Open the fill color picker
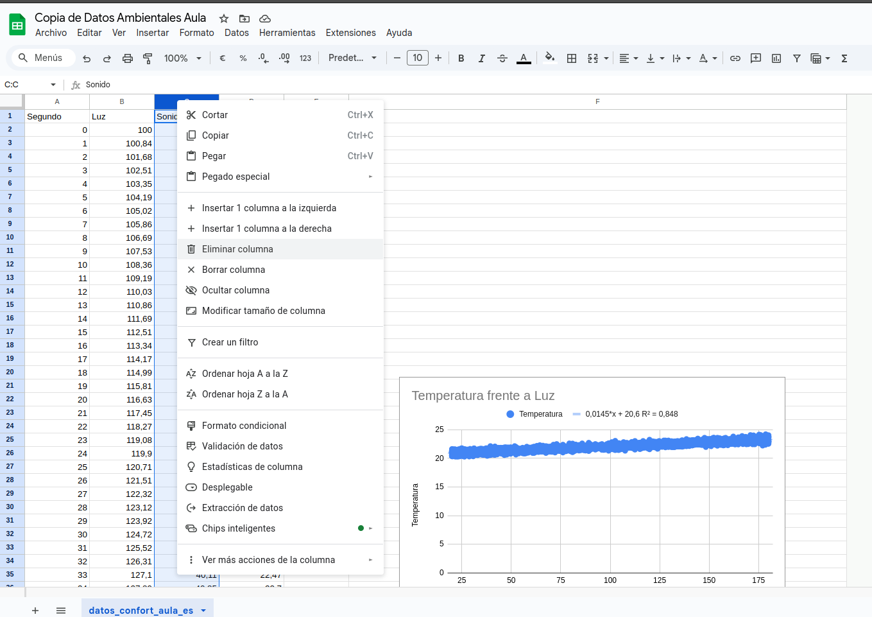872x617 pixels. 550,58
